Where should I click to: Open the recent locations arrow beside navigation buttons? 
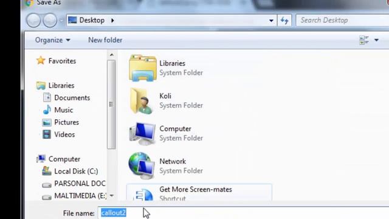(x=61, y=20)
